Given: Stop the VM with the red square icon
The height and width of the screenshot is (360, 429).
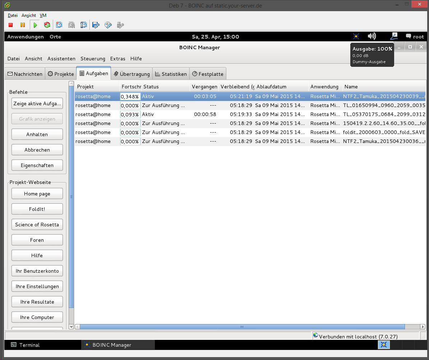Looking at the screenshot, I should coord(11,25).
